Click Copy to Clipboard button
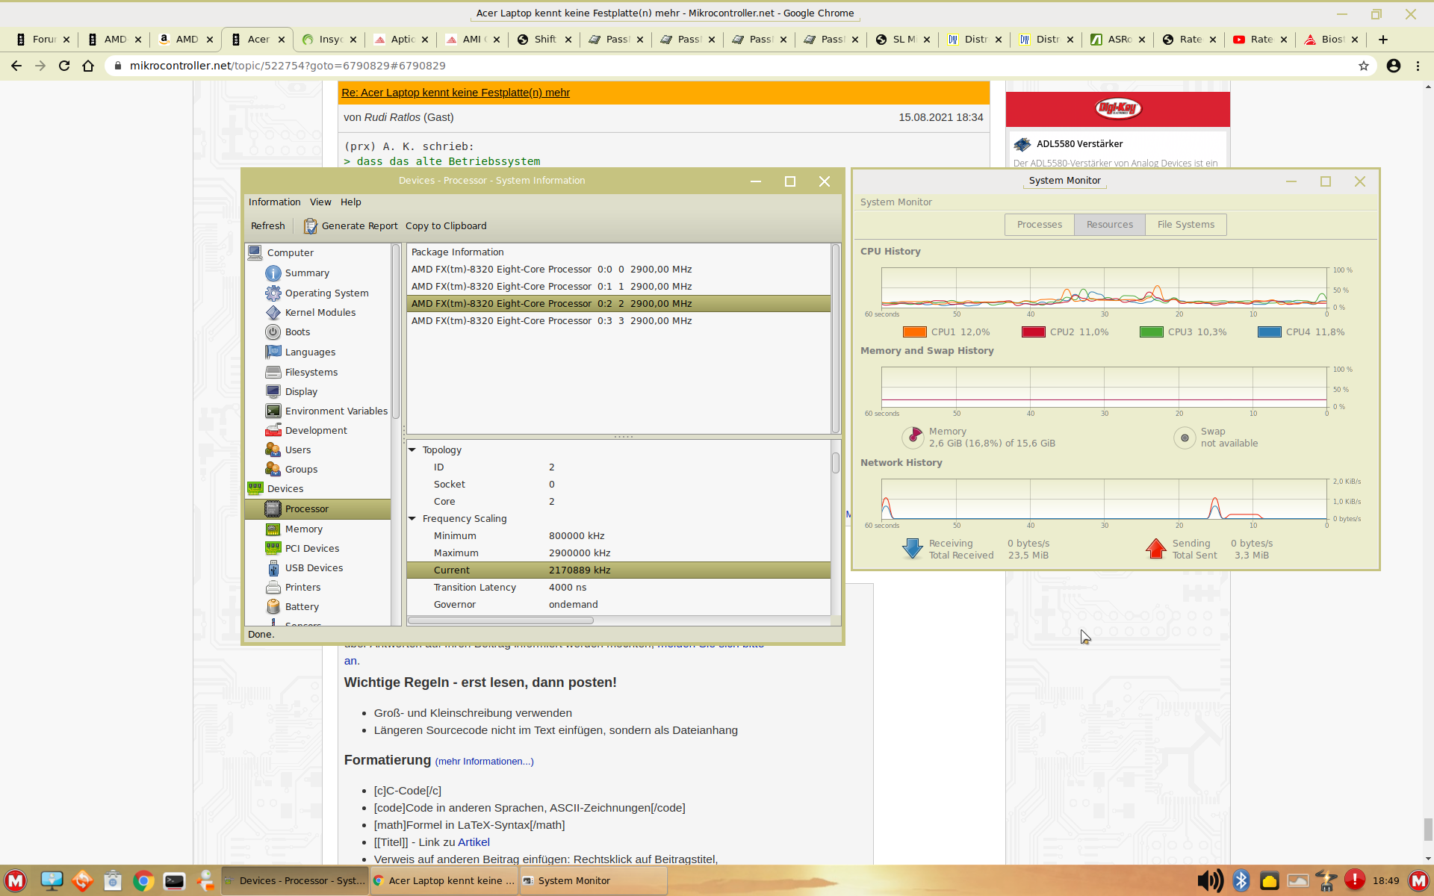Image resolution: width=1434 pixels, height=896 pixels. click(446, 226)
